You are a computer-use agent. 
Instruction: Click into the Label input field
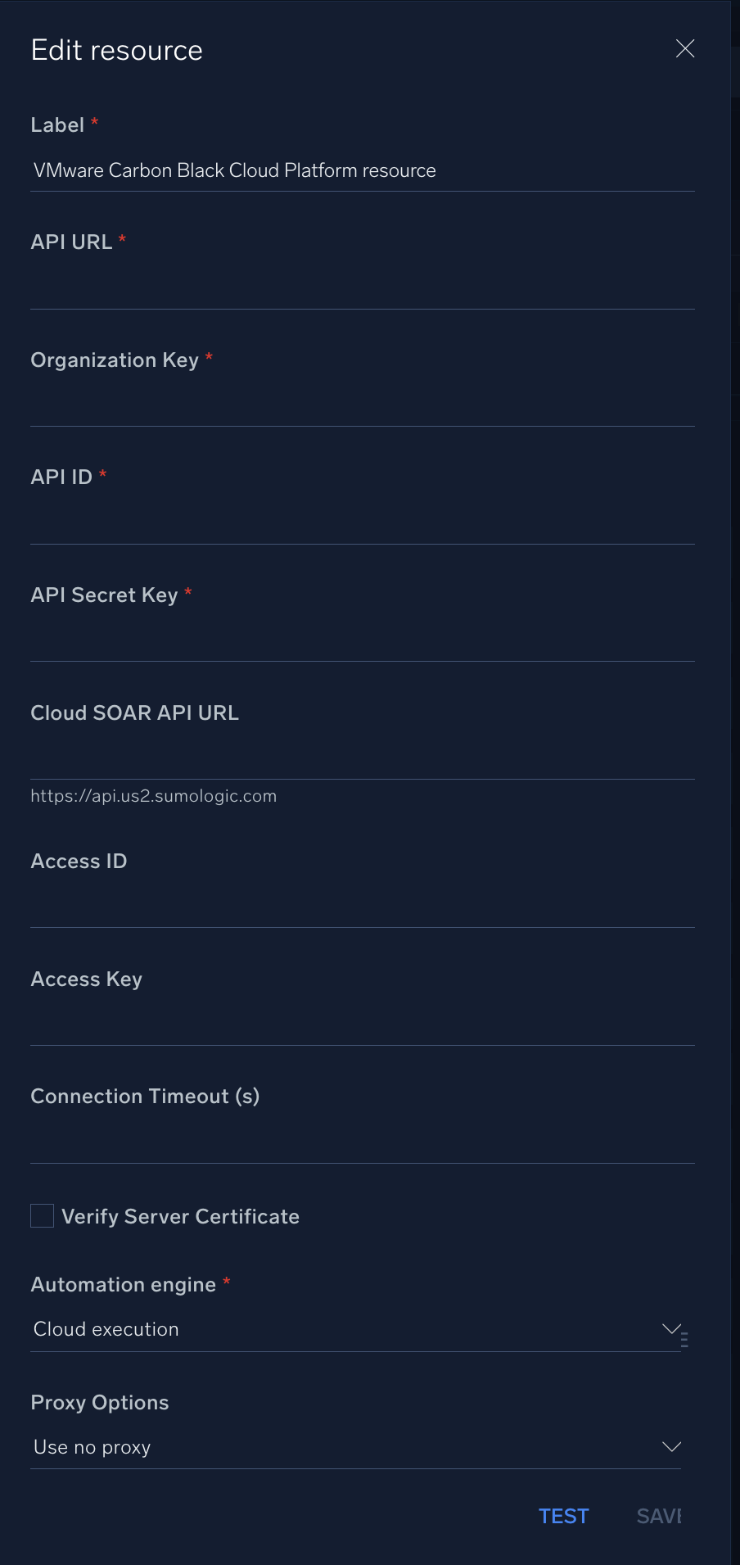[360, 170]
